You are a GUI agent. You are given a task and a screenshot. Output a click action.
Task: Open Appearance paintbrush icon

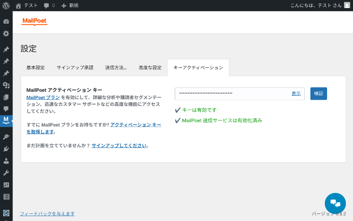click(x=6, y=137)
